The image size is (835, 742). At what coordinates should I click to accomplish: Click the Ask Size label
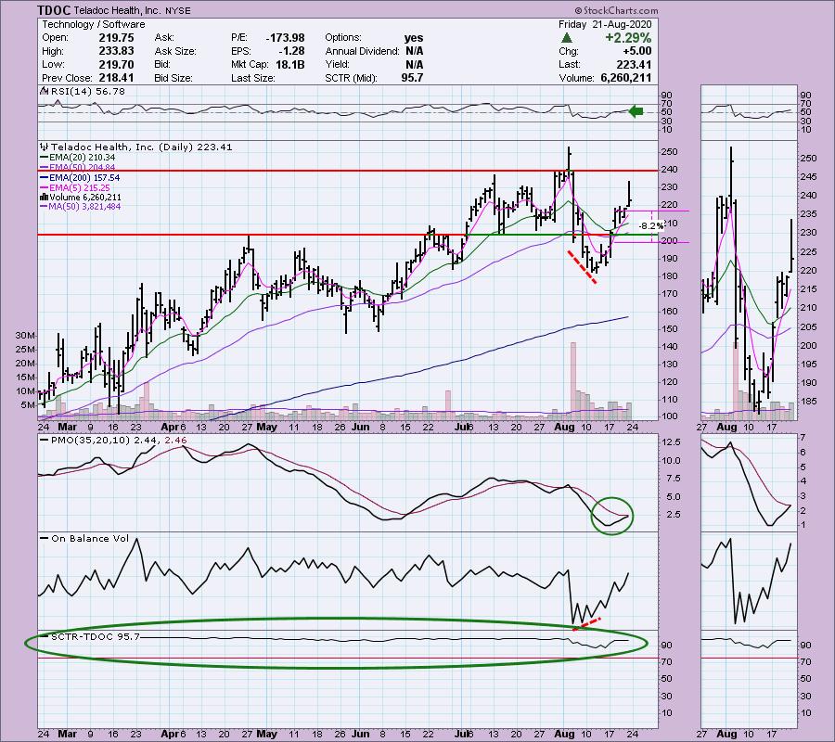[175, 51]
